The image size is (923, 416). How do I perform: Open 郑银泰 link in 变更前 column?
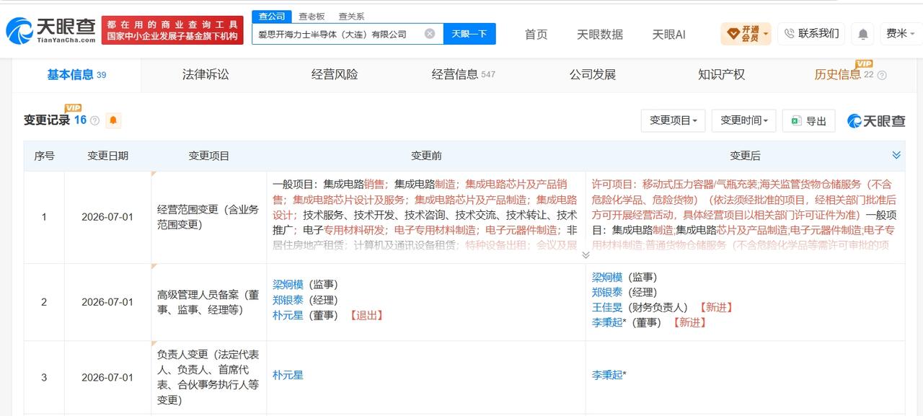(288, 300)
